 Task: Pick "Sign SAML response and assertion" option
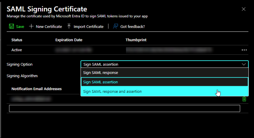(112, 91)
